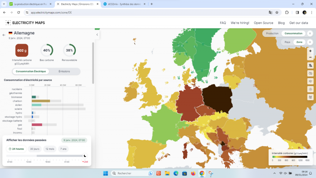Switch to the Émissions tab

tap(64, 71)
